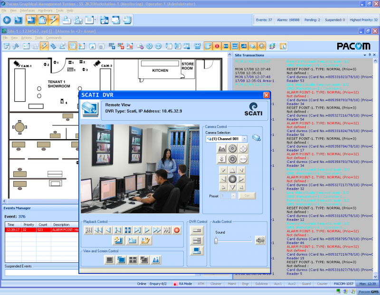Image resolution: width=380 pixels, height=295 pixels.
Task: Tilt camera up with the PTZ up arrow
Action: click(232, 170)
